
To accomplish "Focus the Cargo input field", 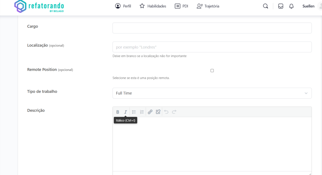I will tap(212, 28).
